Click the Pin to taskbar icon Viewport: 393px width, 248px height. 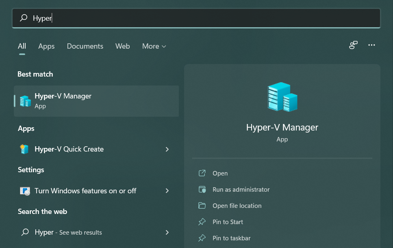click(202, 238)
